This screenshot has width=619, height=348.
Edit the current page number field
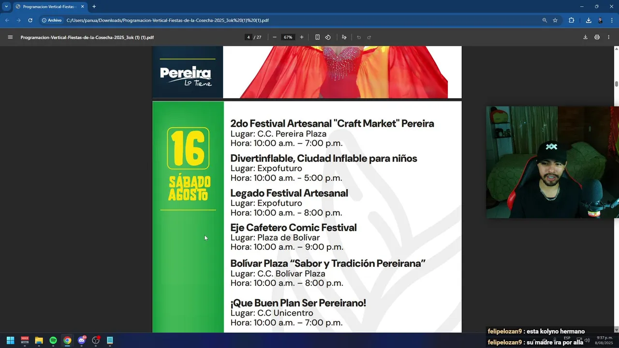point(249,37)
